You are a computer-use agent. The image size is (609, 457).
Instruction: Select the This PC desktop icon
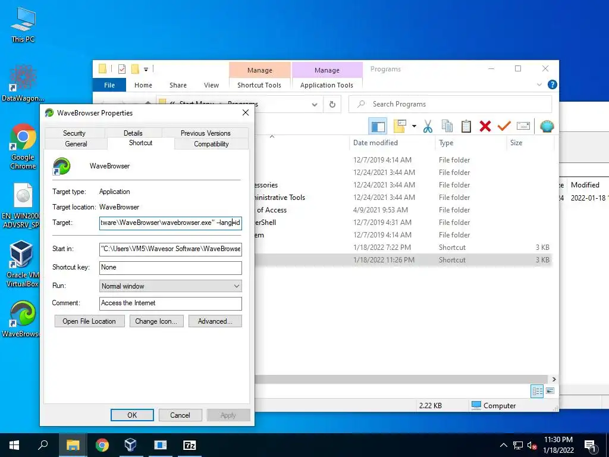click(23, 24)
